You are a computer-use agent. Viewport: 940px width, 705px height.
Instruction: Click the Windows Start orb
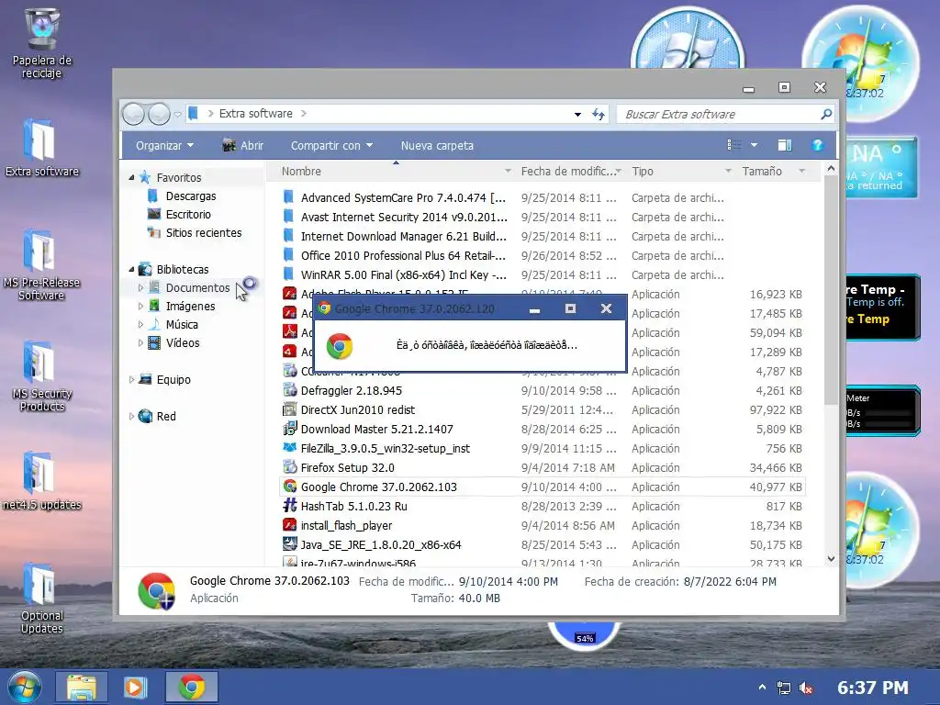pos(24,687)
